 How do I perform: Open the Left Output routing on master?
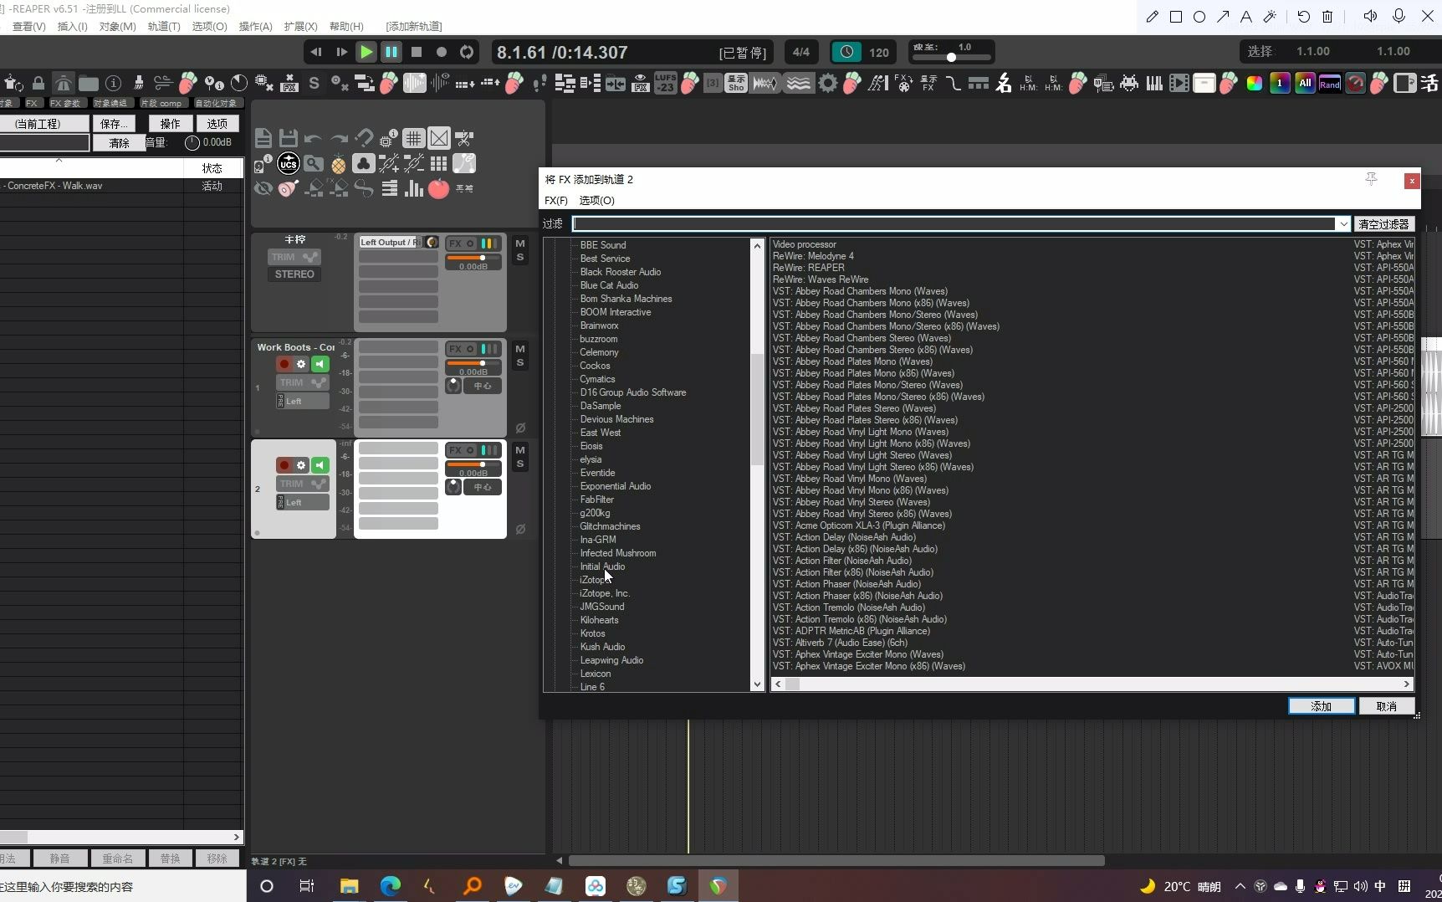click(391, 242)
